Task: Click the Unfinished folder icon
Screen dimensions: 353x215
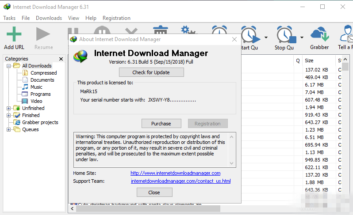Action: [17, 108]
